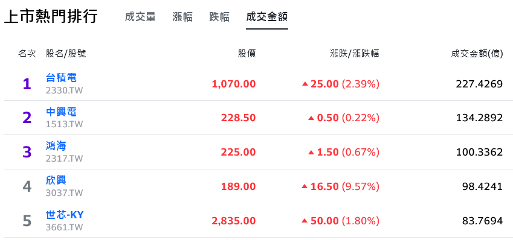The image size is (513, 240).
Task: Click the 3661.TW ticker code
Action: (x=65, y=227)
